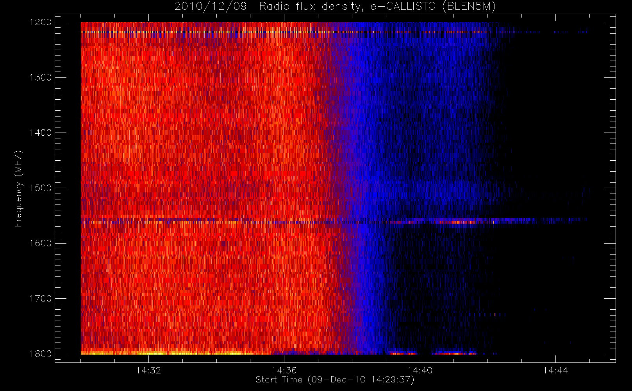Click the '14:44' time axis label

[555, 370]
